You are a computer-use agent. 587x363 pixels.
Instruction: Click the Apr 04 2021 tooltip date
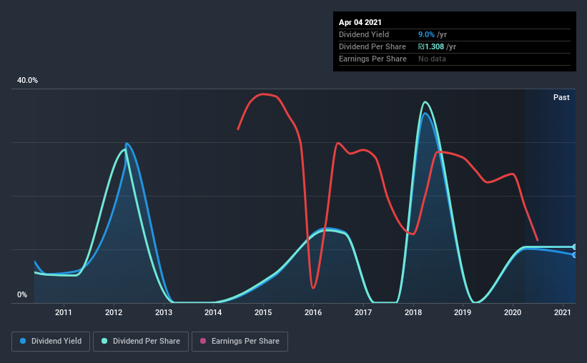(x=360, y=22)
